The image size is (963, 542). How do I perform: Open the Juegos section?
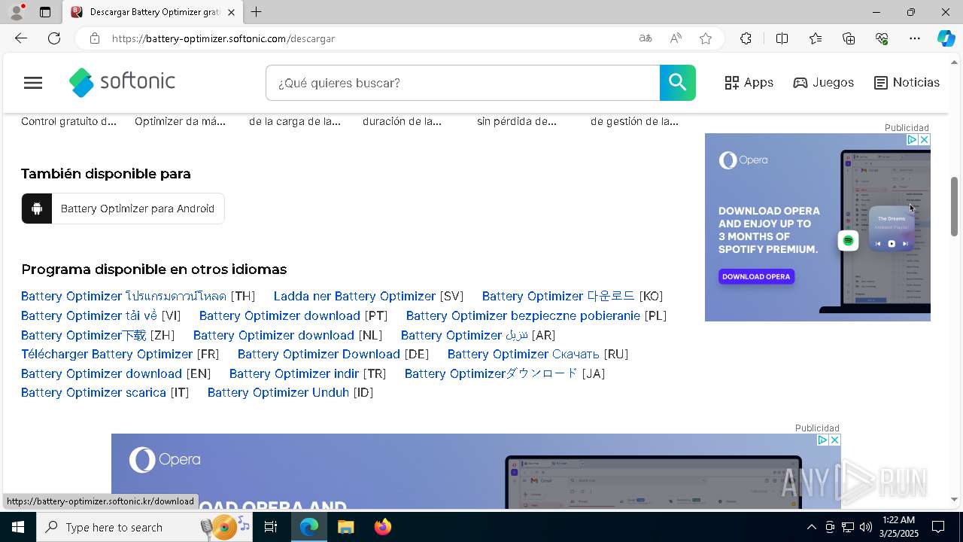(823, 83)
